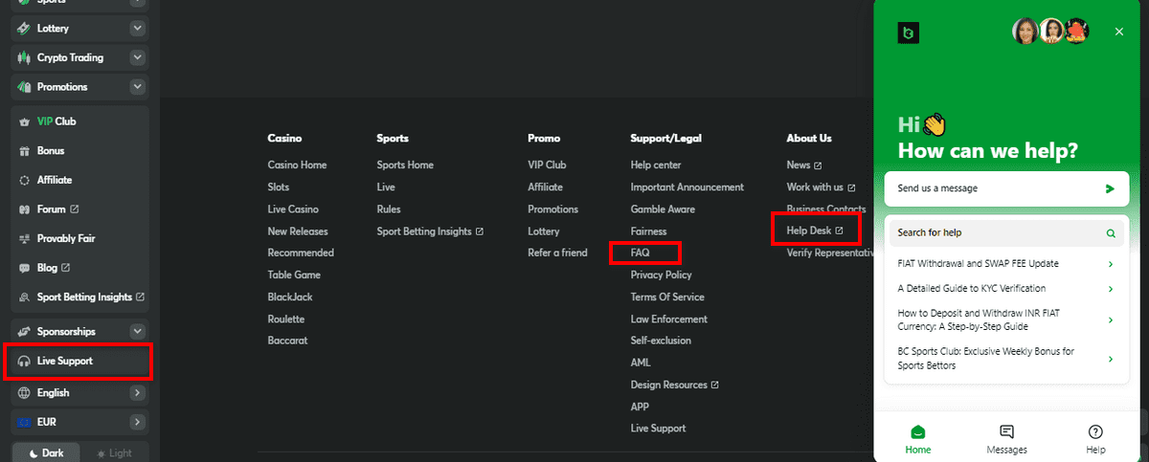Switch to Dark theme mode

pyautogui.click(x=45, y=453)
